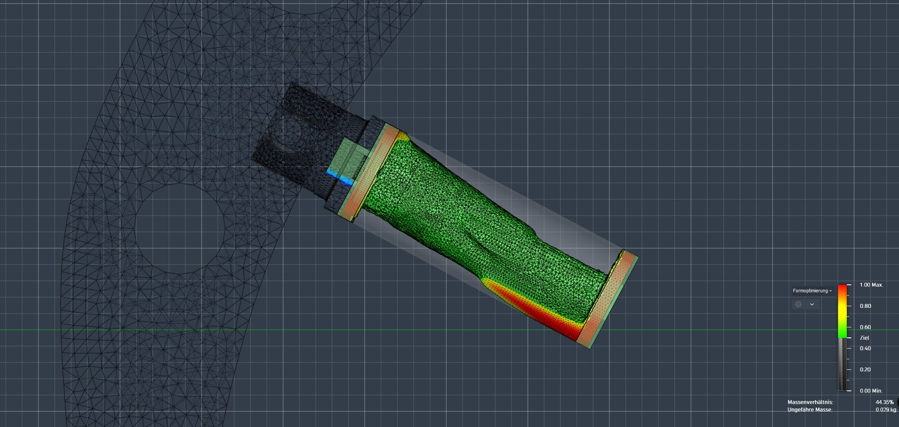Viewport: 899px width, 427px height.
Task: Click inside the wireframe ring's circular hole
Action: (180, 226)
